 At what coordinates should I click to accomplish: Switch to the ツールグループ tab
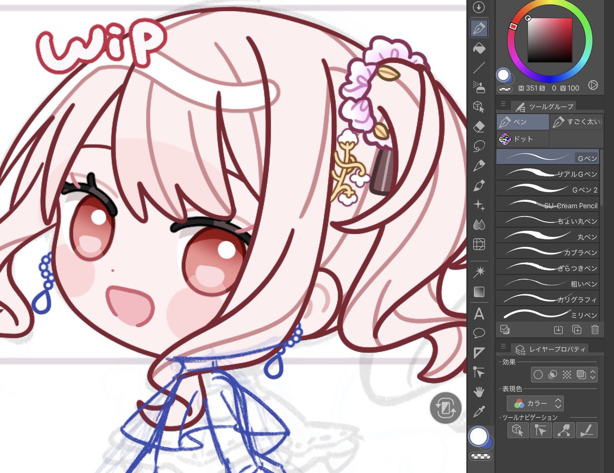pyautogui.click(x=544, y=106)
